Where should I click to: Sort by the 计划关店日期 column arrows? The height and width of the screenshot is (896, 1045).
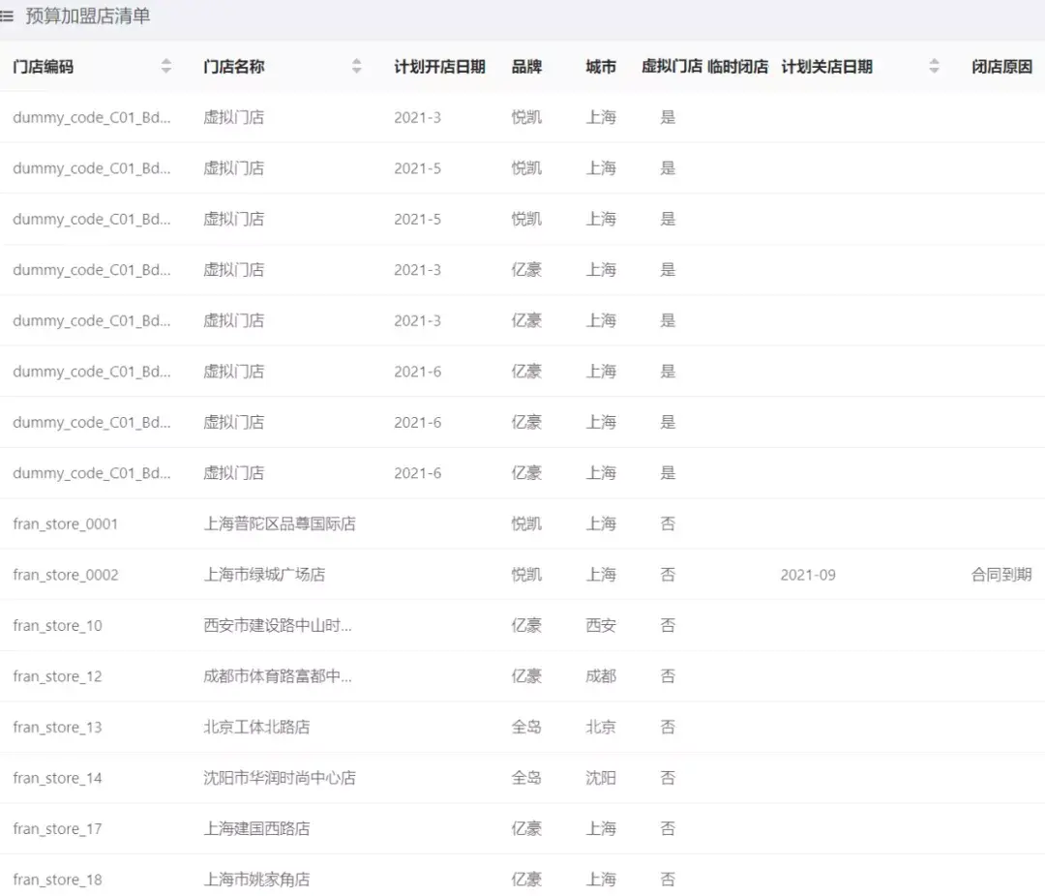[934, 66]
